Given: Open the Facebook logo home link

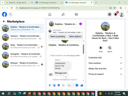Looking at the screenshot, I should tap(4, 14).
